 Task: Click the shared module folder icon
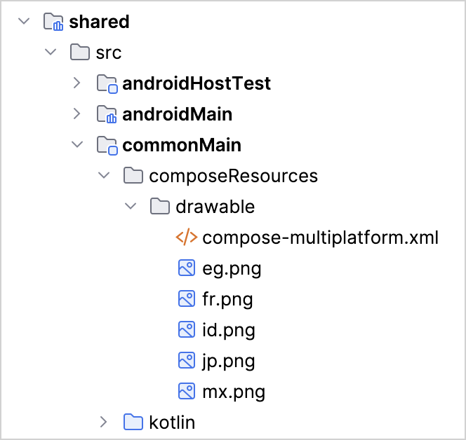(x=53, y=22)
